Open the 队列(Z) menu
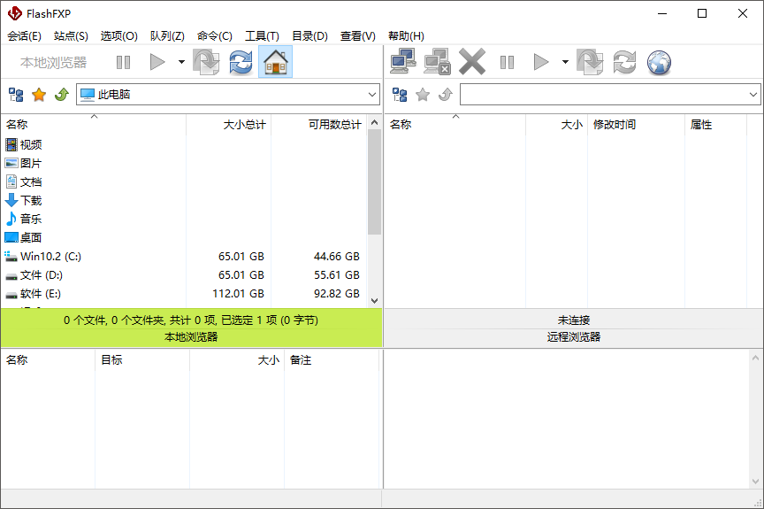The height and width of the screenshot is (509, 764). click(x=167, y=36)
